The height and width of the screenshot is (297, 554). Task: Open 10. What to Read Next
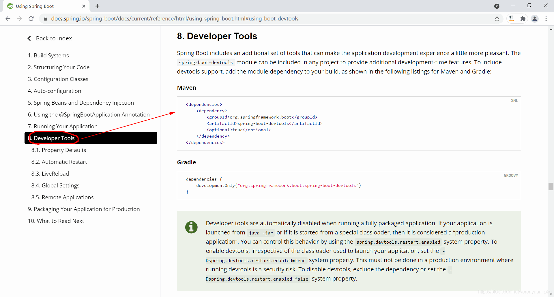(56, 221)
